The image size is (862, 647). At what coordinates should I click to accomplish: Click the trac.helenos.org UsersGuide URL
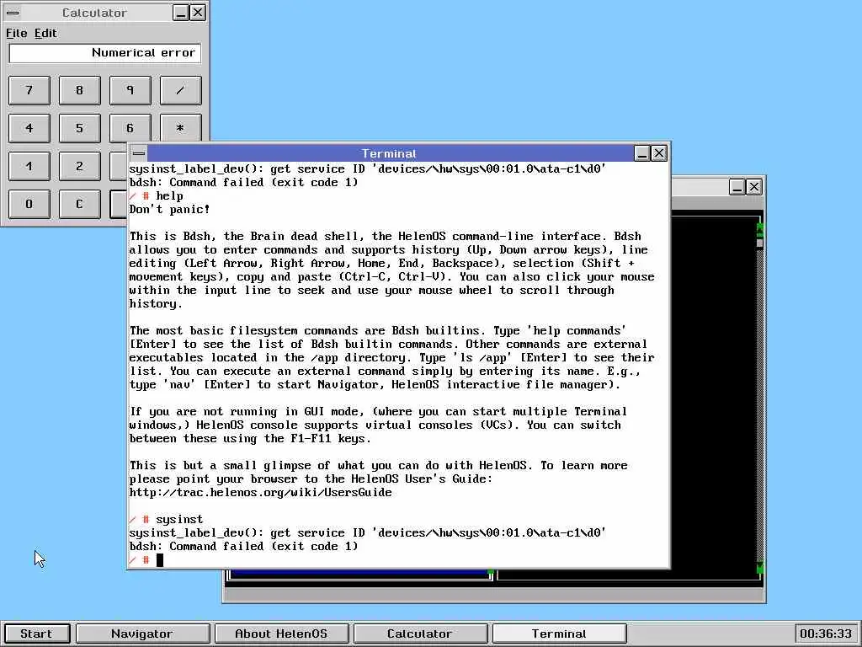tap(261, 492)
